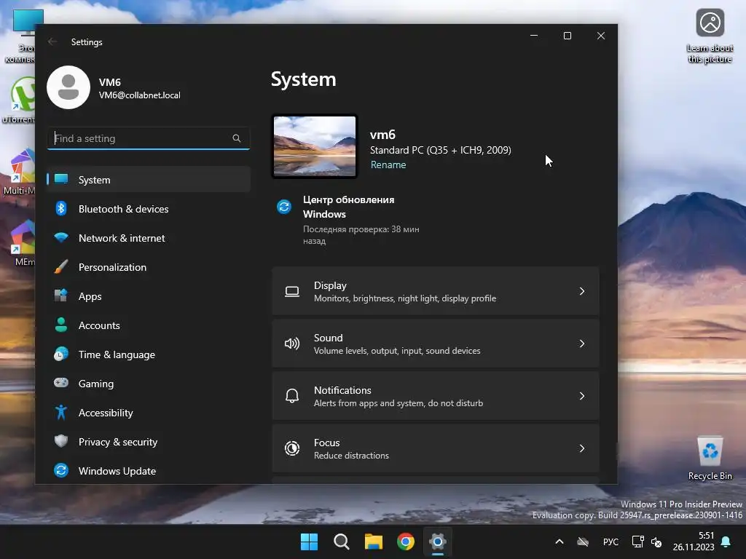Click the Rename link under vm6
746x559 pixels.
pyautogui.click(x=388, y=164)
